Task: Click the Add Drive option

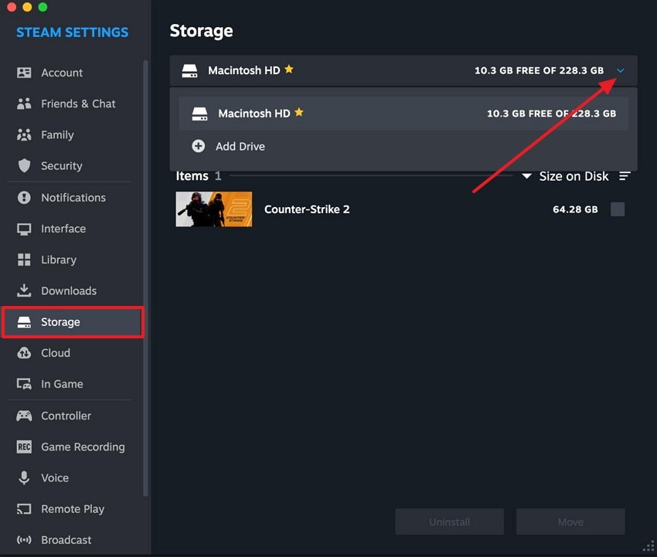Action: (403, 146)
